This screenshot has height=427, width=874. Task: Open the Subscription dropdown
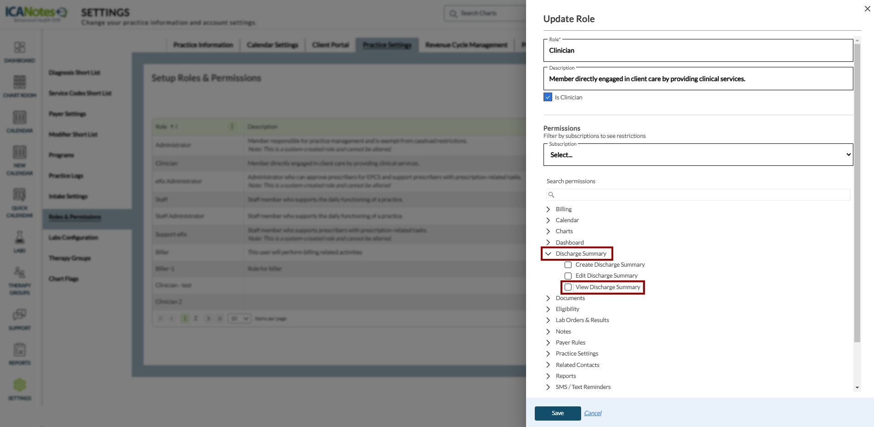point(698,155)
